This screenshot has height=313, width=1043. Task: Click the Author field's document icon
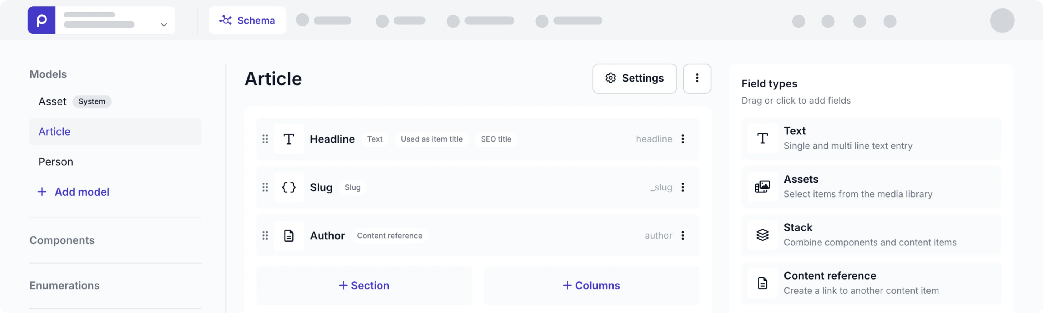click(289, 235)
